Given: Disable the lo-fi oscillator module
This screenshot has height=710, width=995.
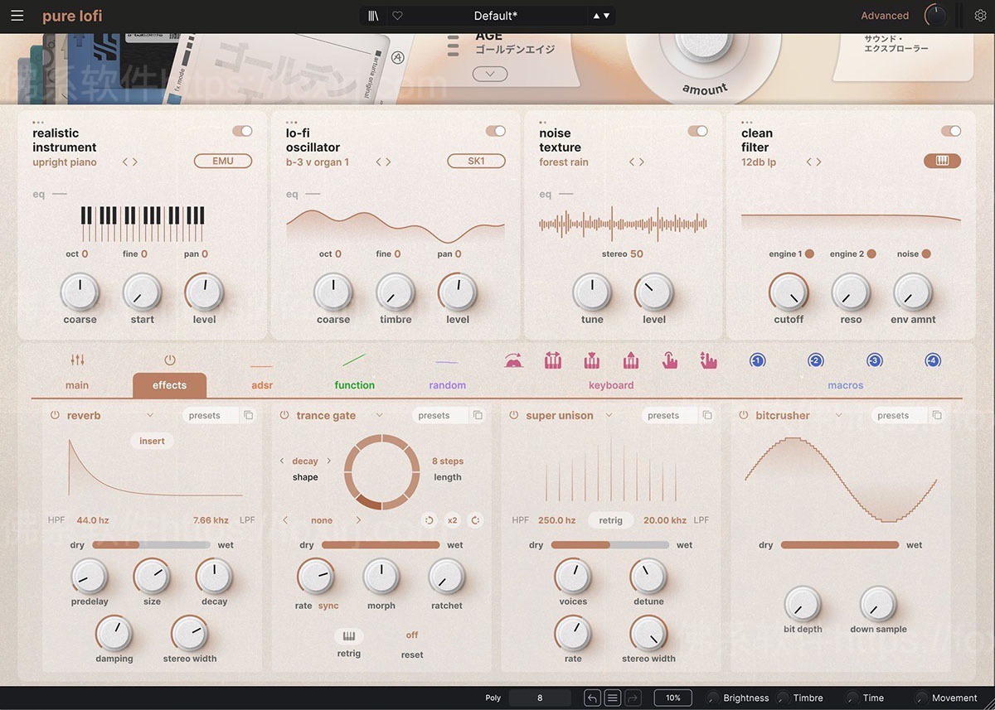Looking at the screenshot, I should point(495,130).
